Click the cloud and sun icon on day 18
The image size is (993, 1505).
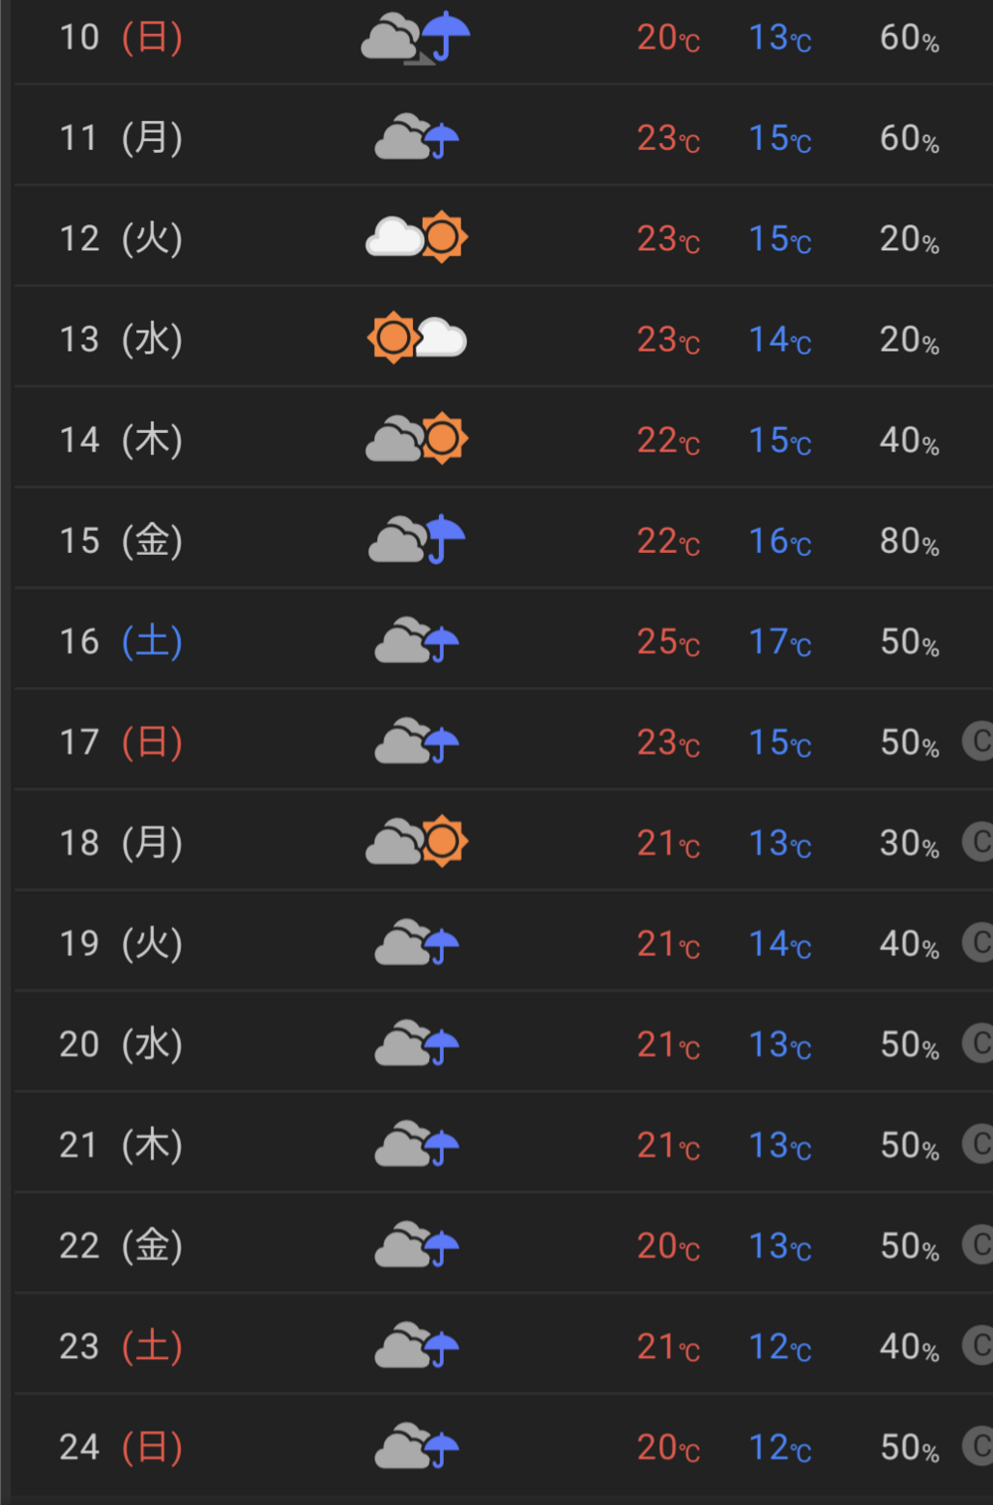click(x=416, y=842)
